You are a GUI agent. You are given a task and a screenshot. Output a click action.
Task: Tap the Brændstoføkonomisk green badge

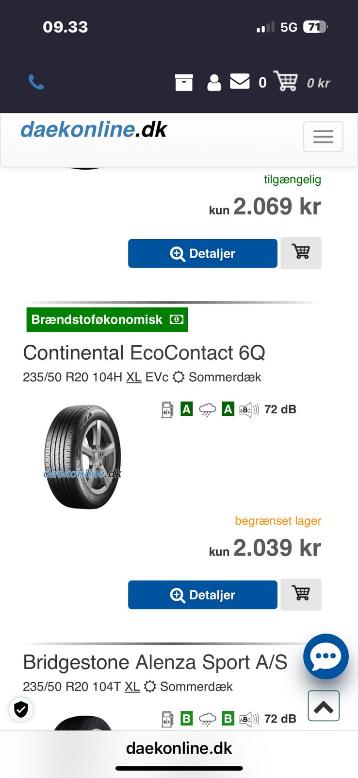click(107, 319)
